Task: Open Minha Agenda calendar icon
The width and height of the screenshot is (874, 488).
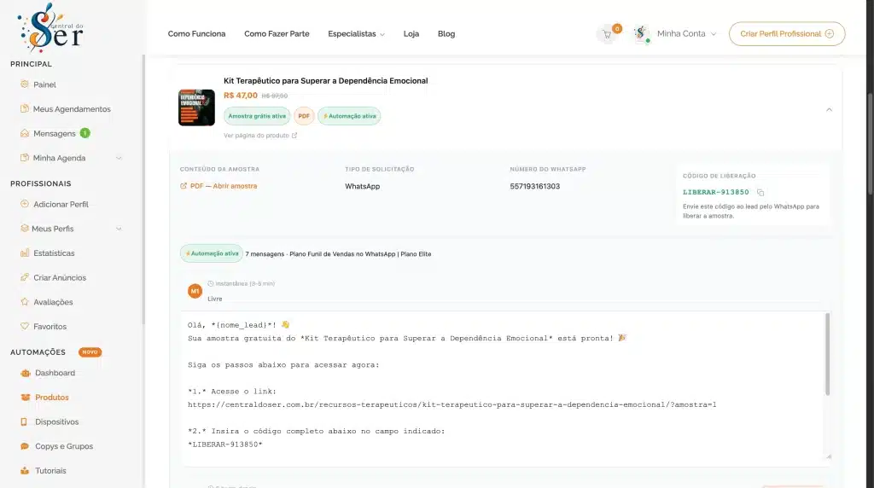Action: (x=25, y=158)
